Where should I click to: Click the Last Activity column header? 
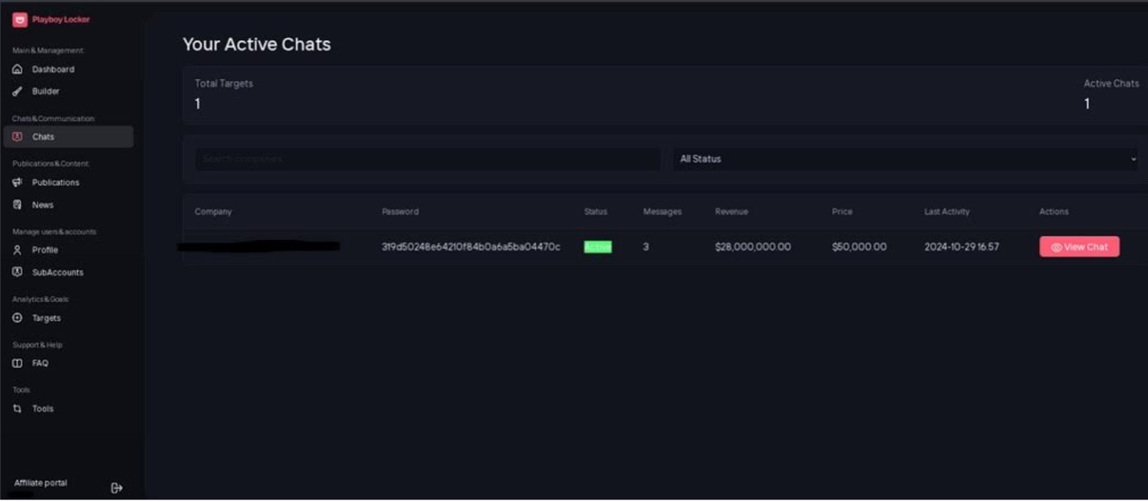[946, 212]
